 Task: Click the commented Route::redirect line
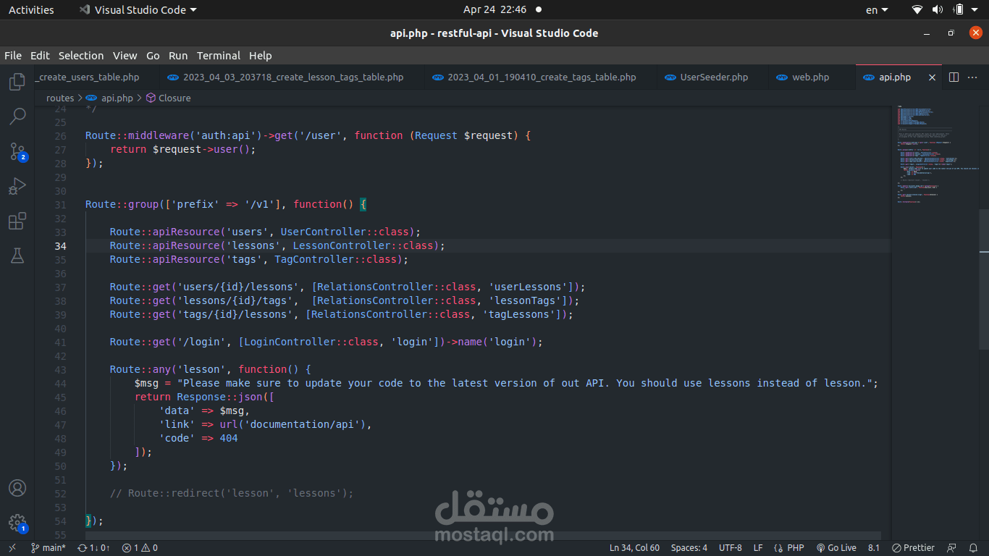click(232, 493)
